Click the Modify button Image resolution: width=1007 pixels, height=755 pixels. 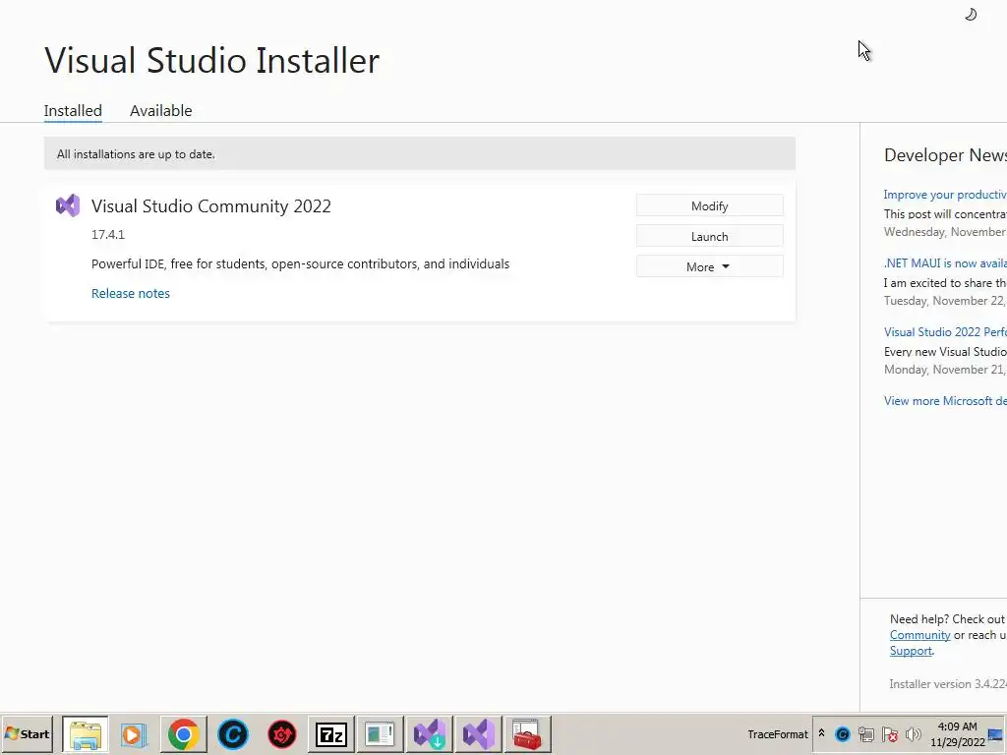710,205
